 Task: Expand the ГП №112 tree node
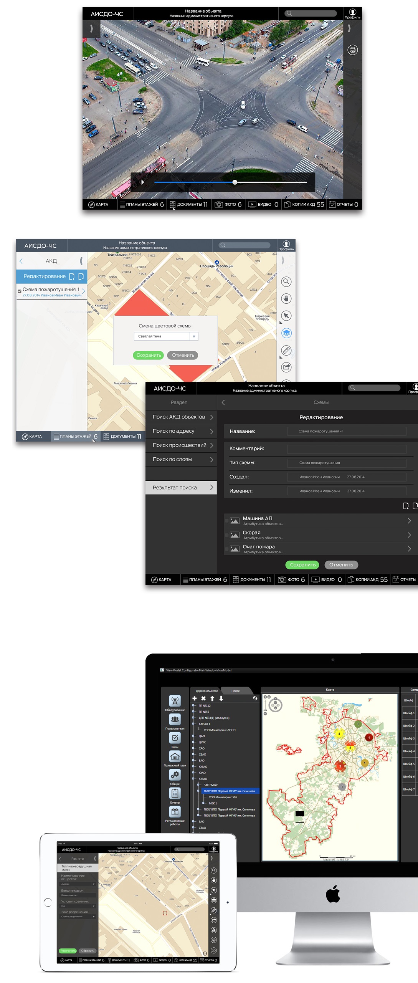tap(194, 705)
